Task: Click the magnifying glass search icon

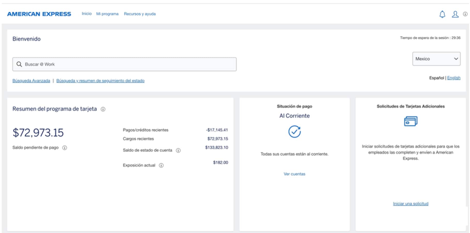Action: point(19,64)
